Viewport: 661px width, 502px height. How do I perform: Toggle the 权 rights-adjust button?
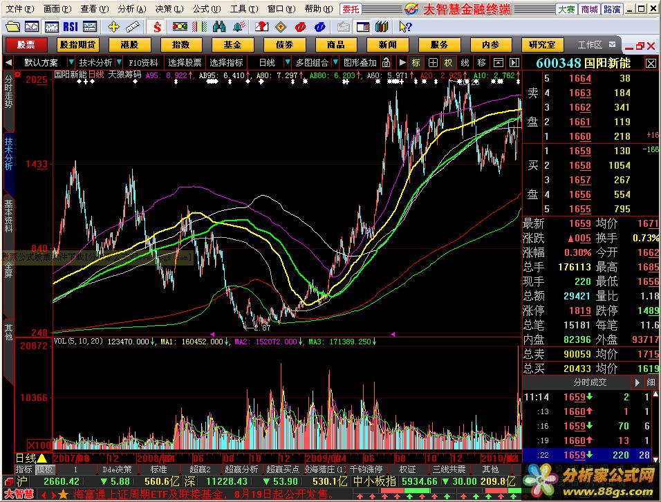(449, 63)
